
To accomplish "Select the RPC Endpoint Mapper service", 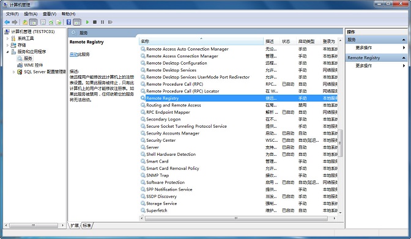I will point(239,112).
